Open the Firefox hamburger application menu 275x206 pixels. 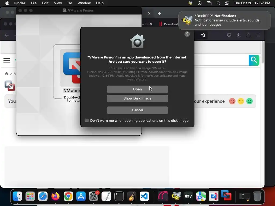(258, 35)
